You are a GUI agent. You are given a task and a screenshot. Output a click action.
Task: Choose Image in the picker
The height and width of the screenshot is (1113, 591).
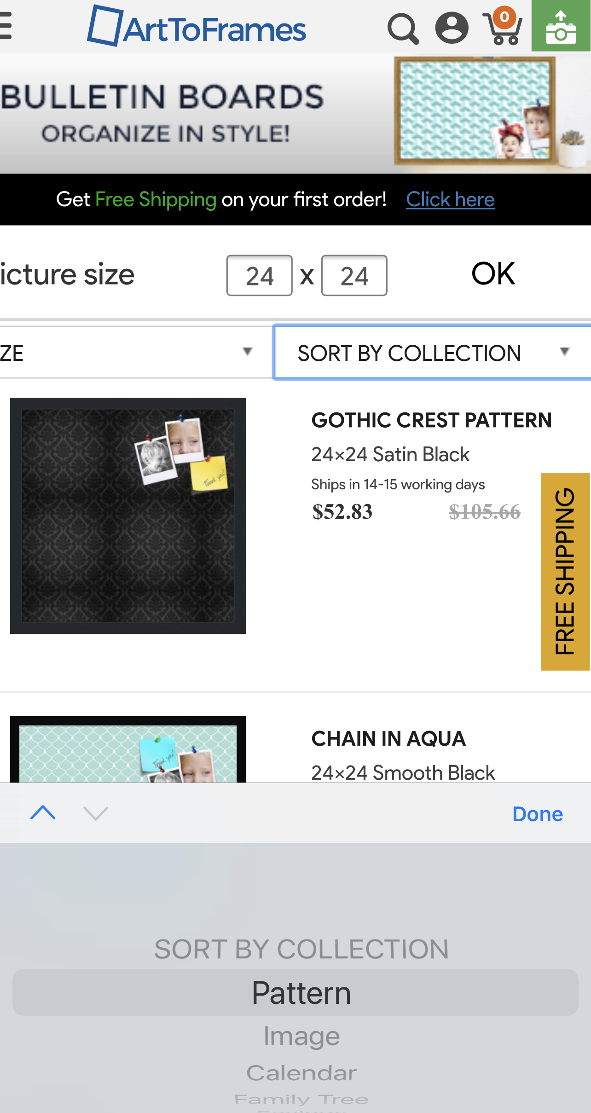point(301,1037)
